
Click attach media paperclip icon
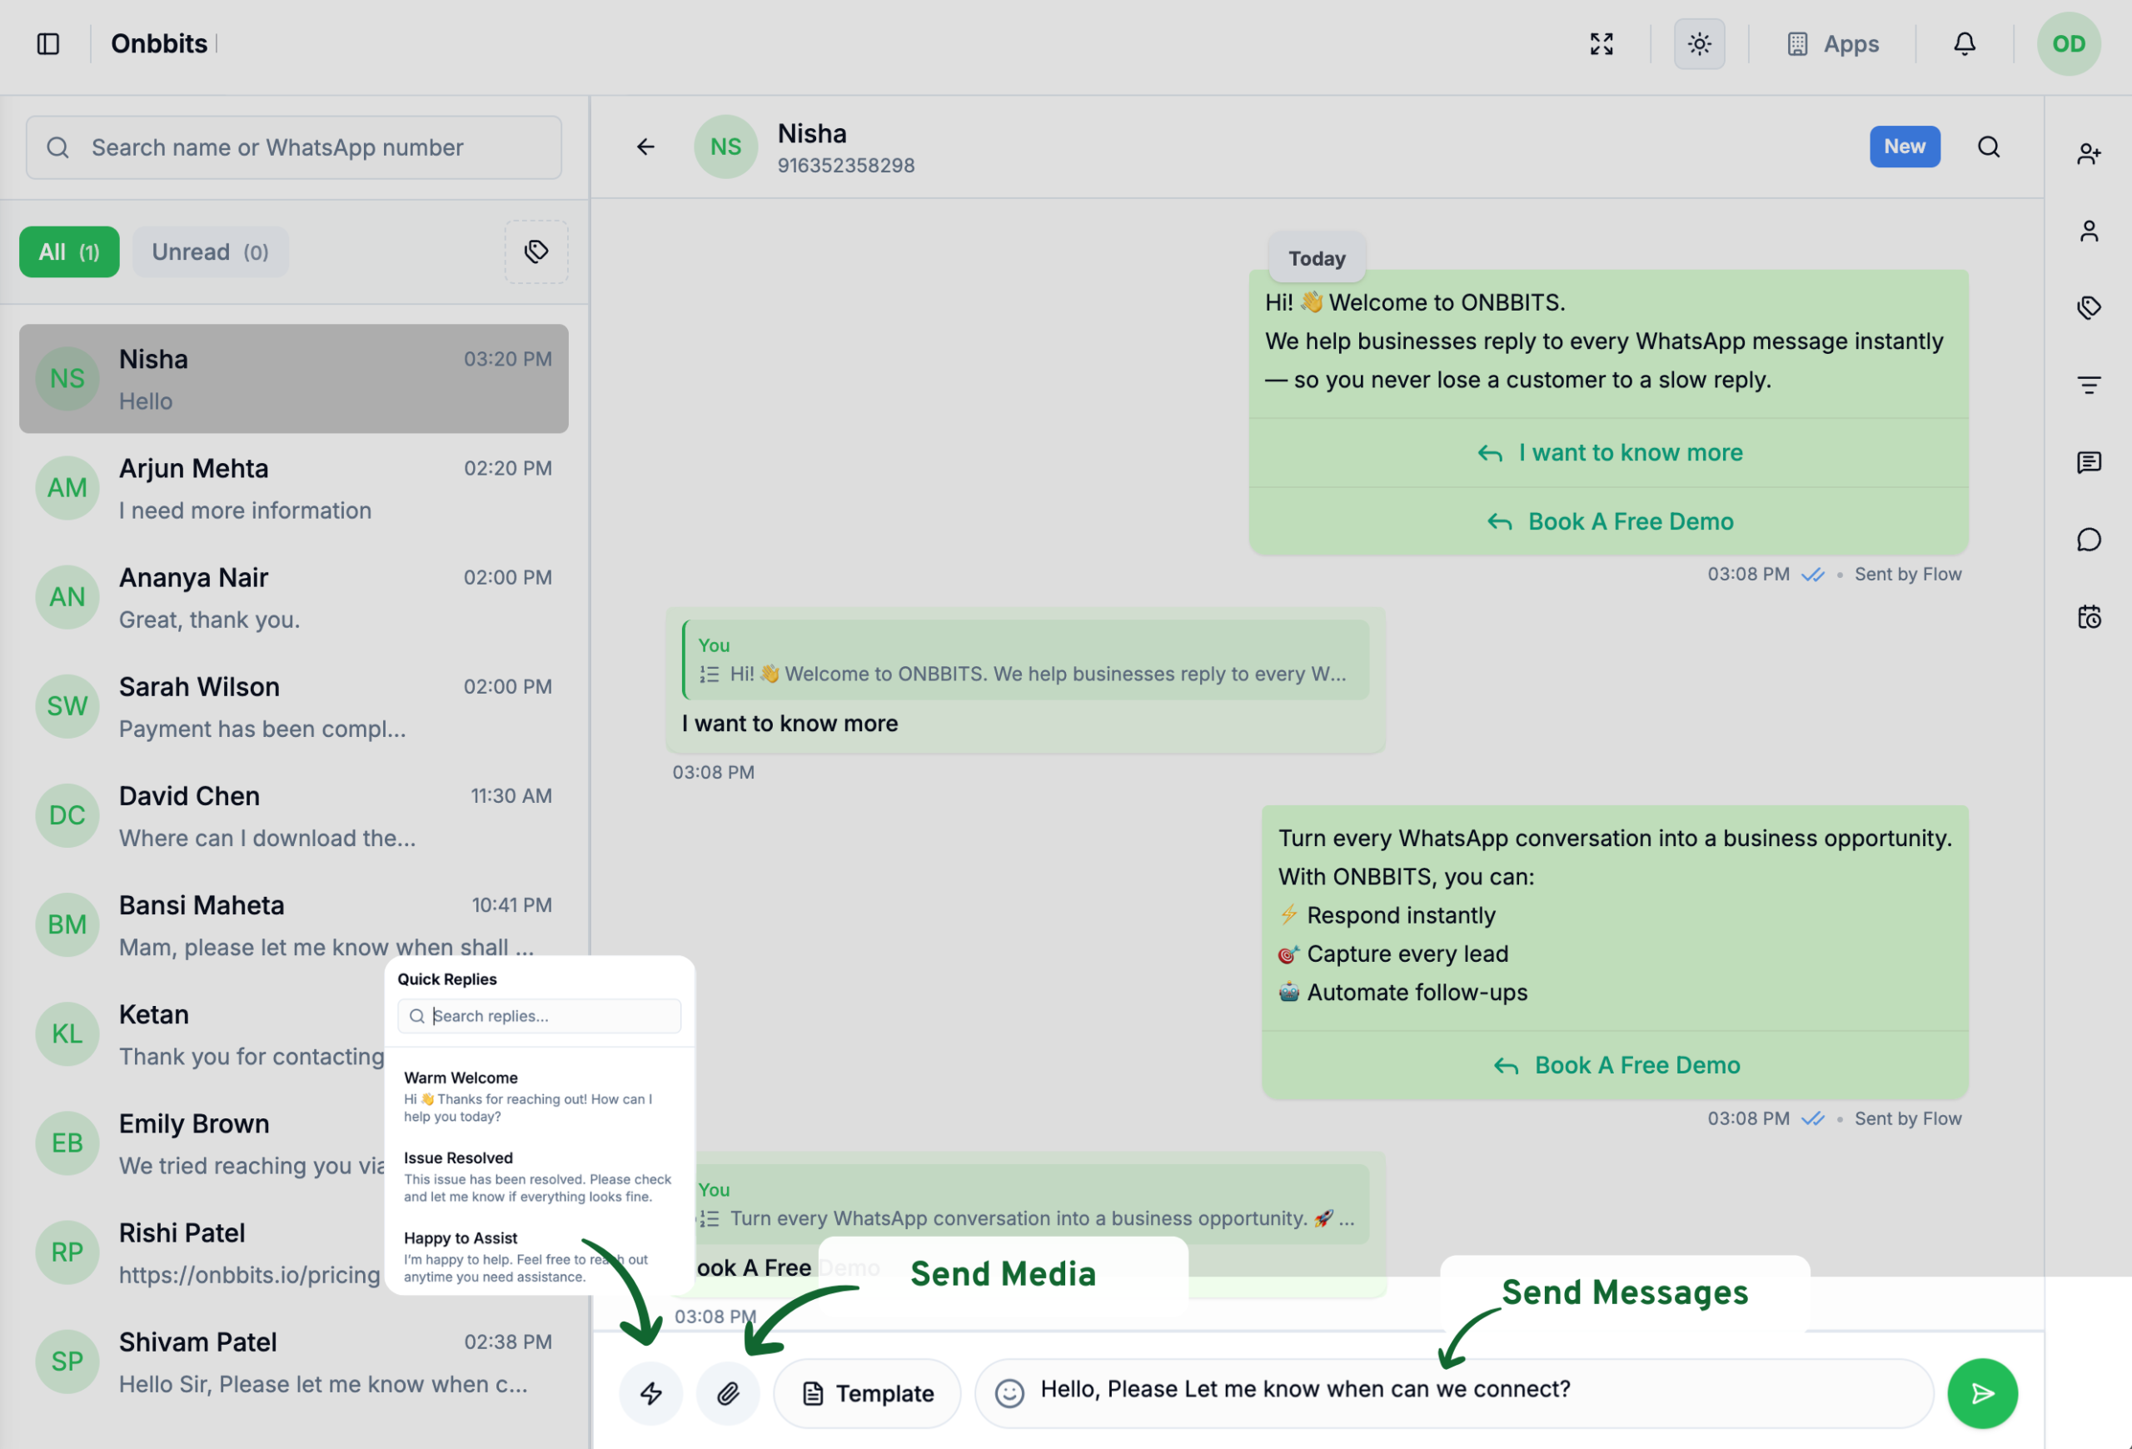[729, 1394]
